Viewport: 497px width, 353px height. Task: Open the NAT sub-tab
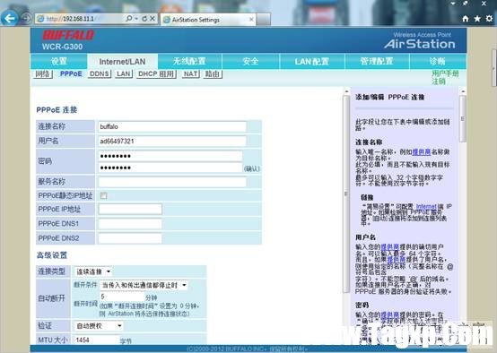tap(191, 74)
